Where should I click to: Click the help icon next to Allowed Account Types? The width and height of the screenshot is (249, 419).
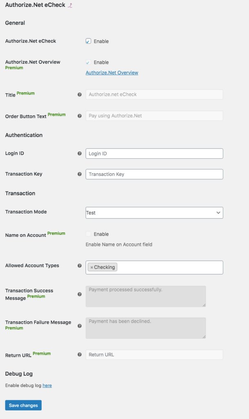pos(80,266)
